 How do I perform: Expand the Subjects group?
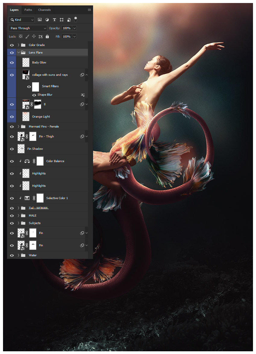click(x=19, y=223)
